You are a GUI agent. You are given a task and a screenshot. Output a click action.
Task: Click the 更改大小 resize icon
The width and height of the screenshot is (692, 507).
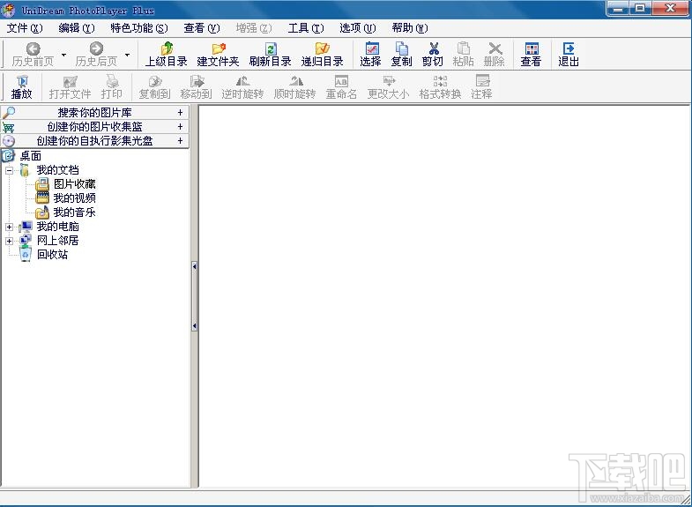[x=389, y=81]
